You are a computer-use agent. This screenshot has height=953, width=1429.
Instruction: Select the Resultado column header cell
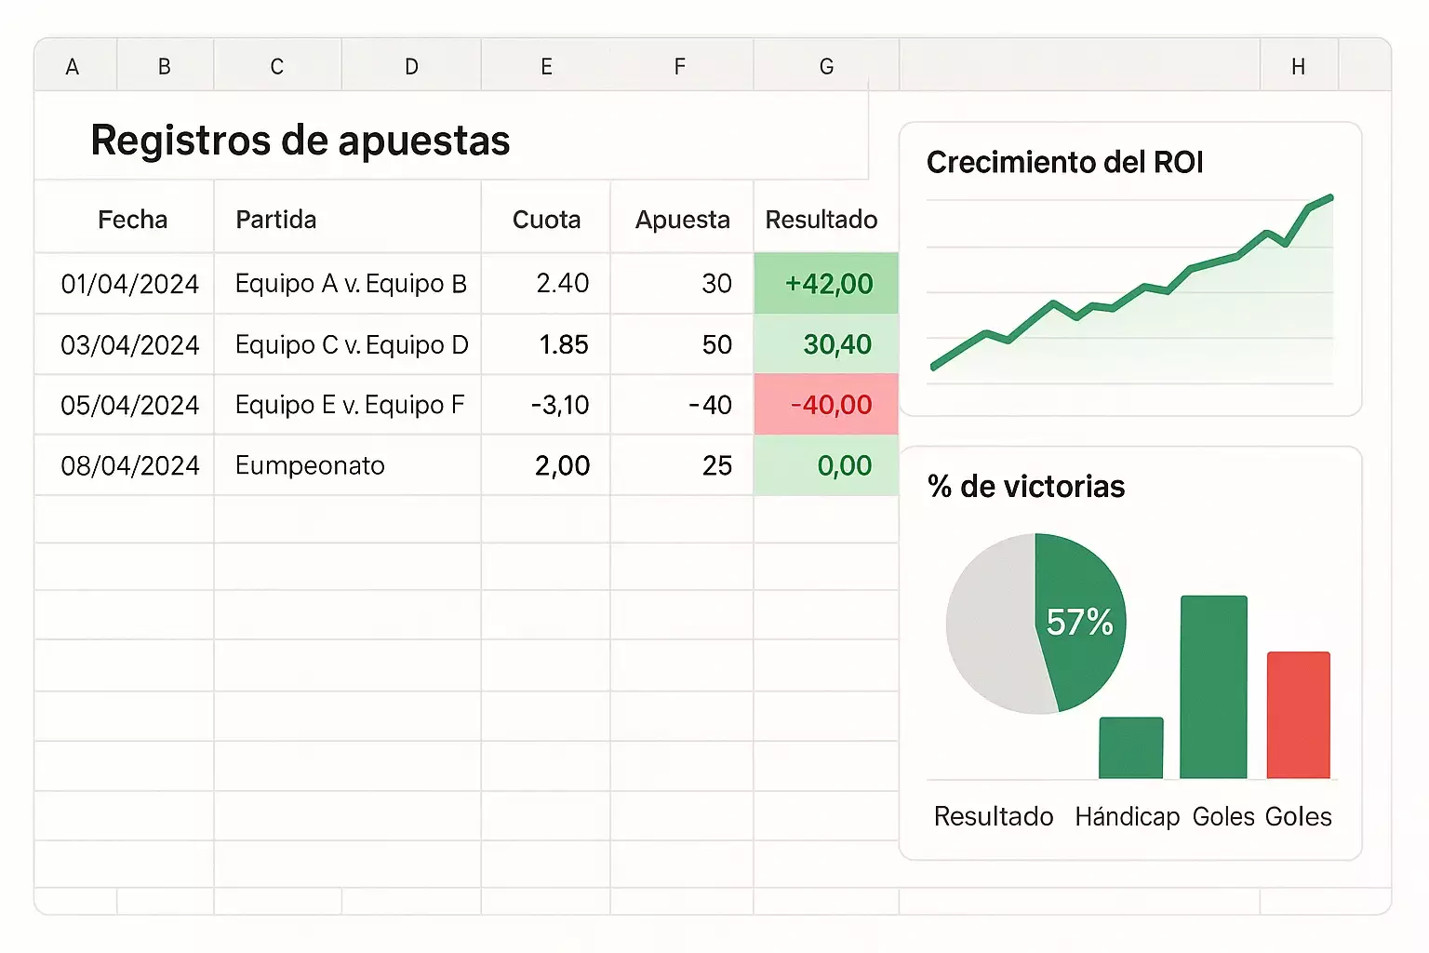coord(821,220)
